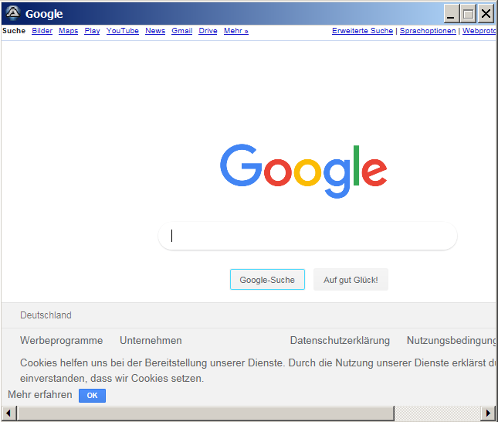Go to YouTube via the top bar
Screen dimensions: 498x422
point(123,31)
